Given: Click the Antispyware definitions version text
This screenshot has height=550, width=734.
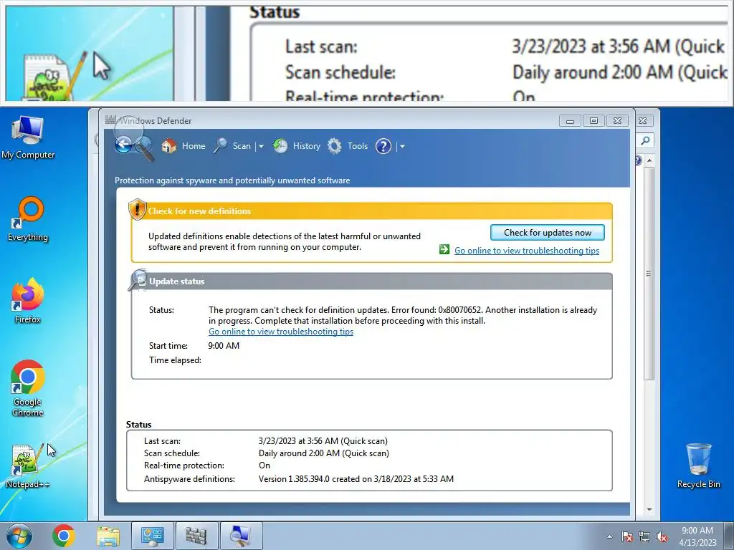Looking at the screenshot, I should point(356,479).
